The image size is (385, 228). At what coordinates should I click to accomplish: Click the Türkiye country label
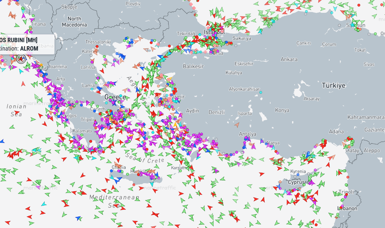(334, 85)
